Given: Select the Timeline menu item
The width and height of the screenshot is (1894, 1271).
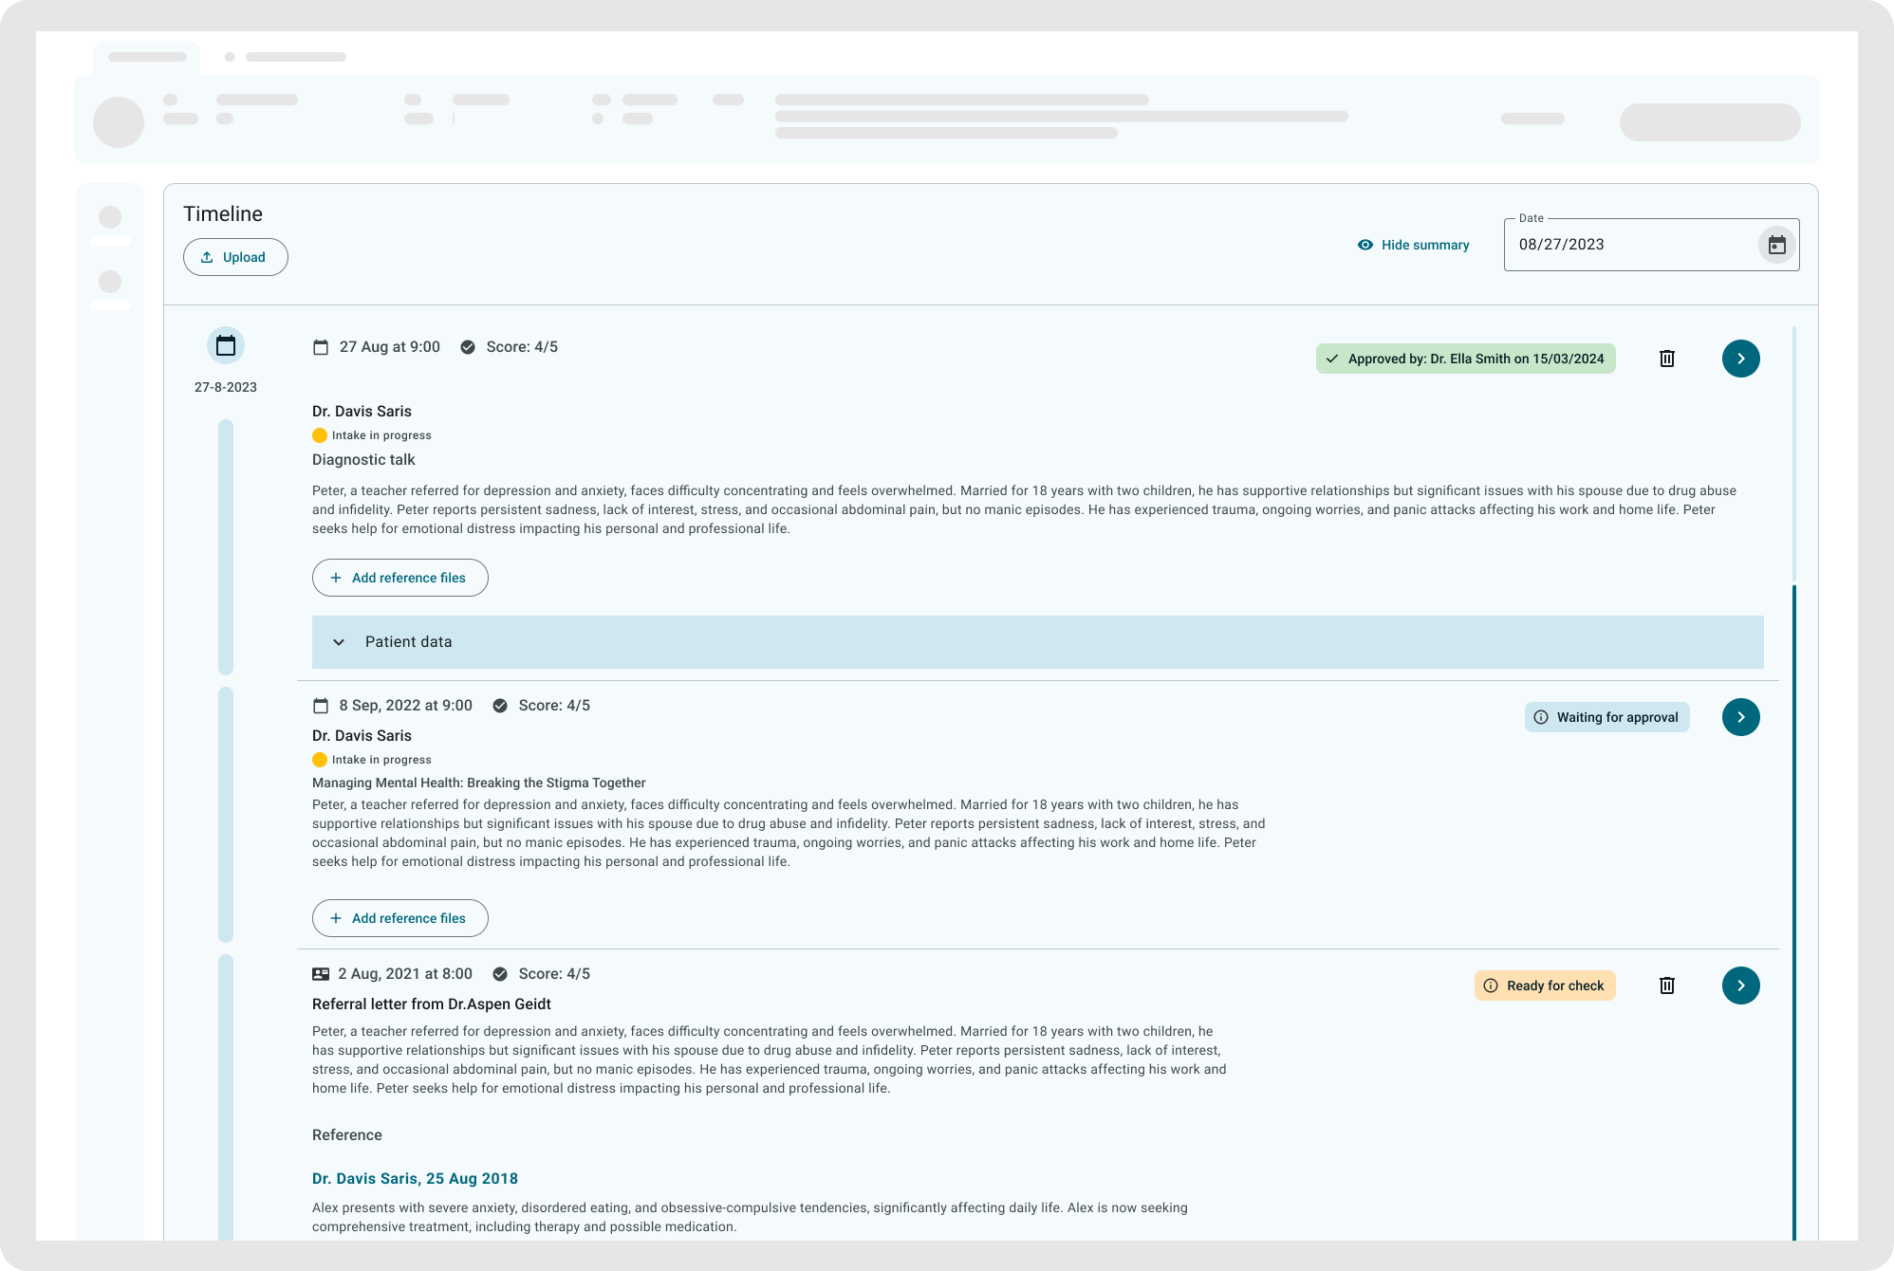Looking at the screenshot, I should [221, 214].
